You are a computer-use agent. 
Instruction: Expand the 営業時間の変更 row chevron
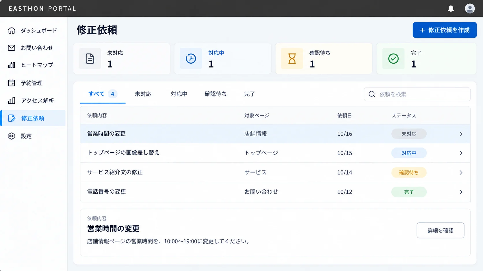click(x=461, y=134)
